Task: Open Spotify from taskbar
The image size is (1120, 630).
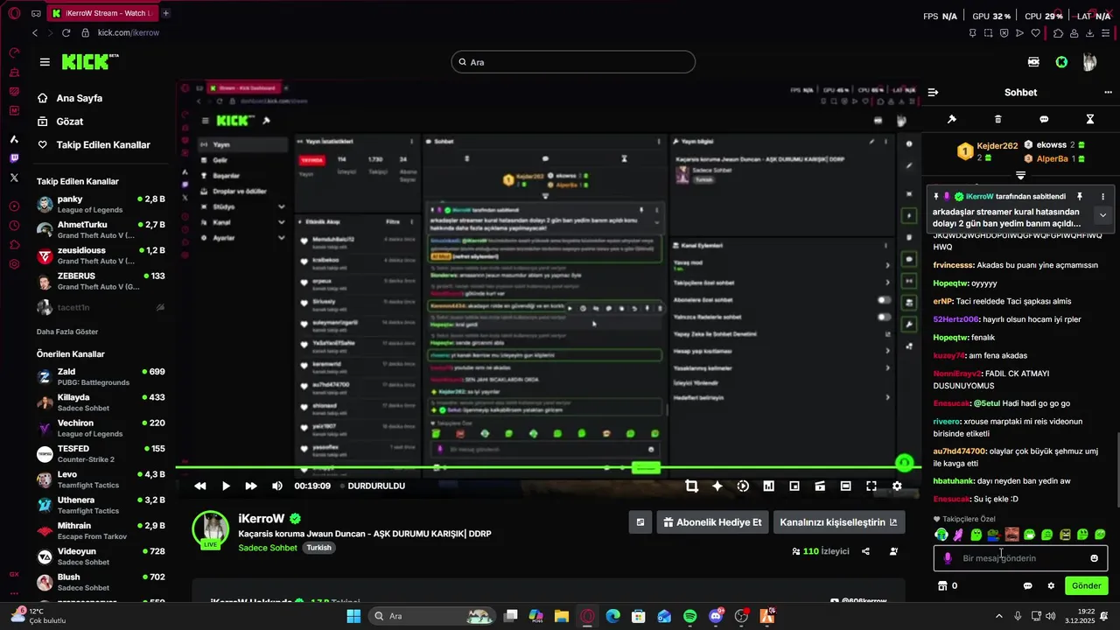Action: (689, 616)
